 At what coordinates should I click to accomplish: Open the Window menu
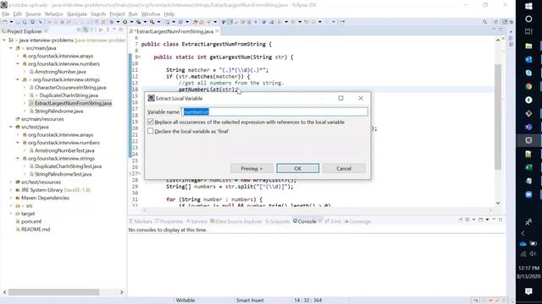coord(151,14)
